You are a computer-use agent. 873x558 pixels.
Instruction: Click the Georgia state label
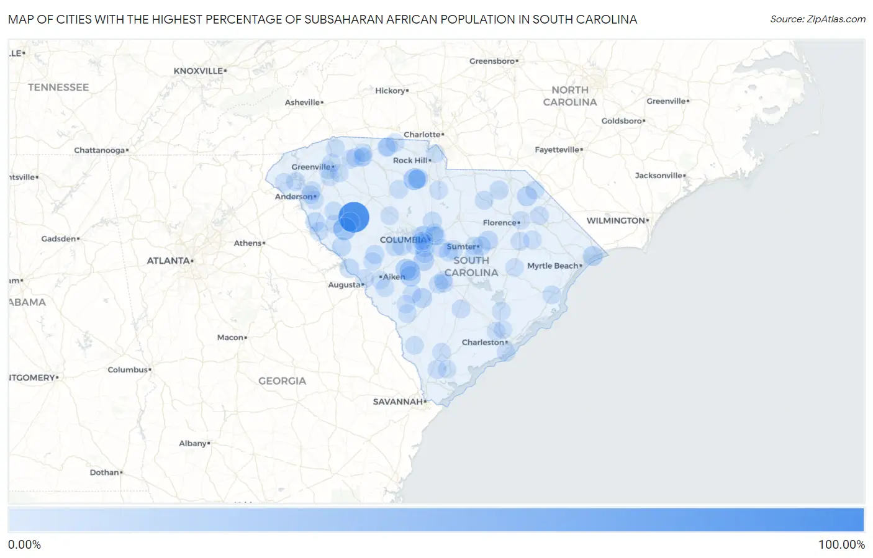click(x=283, y=381)
